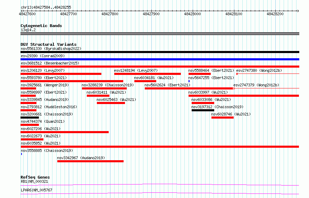Open nsv6022673 (Wu2021) variant

click(41, 136)
